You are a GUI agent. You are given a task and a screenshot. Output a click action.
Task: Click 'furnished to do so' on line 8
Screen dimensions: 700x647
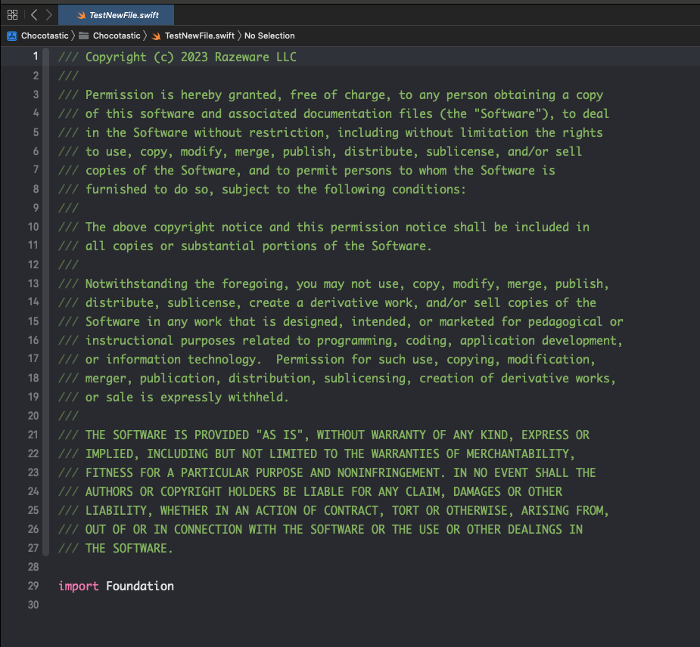tap(146, 190)
